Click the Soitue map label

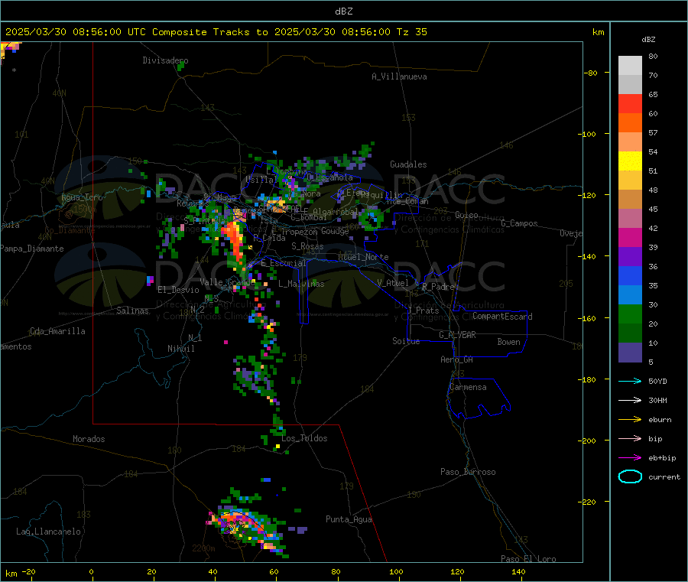[x=406, y=341]
